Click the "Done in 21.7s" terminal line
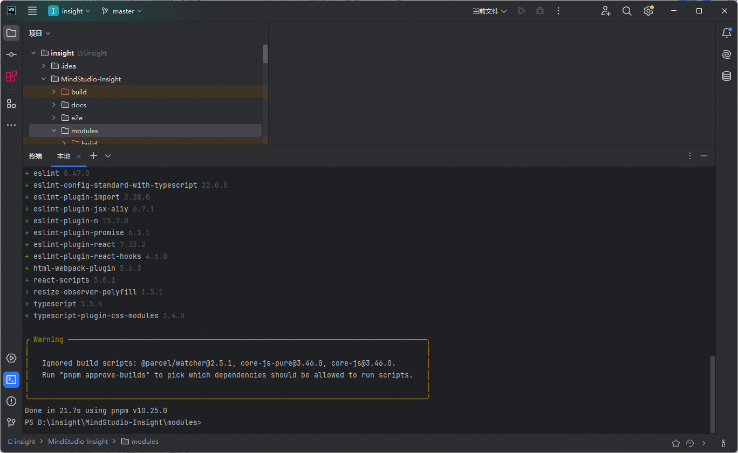The height and width of the screenshot is (453, 738). coord(96,410)
